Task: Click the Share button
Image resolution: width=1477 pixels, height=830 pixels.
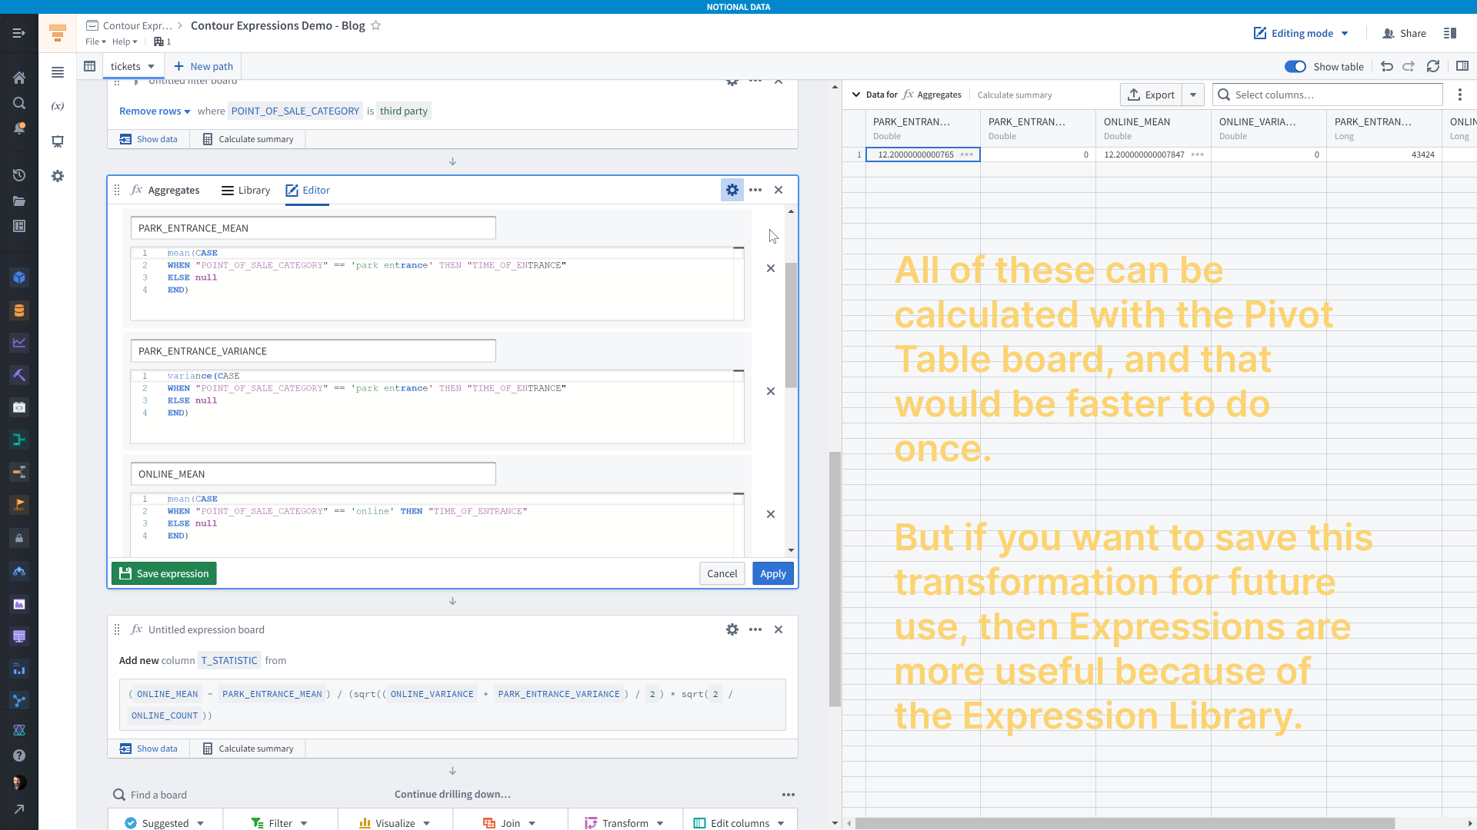Action: pos(1404,33)
